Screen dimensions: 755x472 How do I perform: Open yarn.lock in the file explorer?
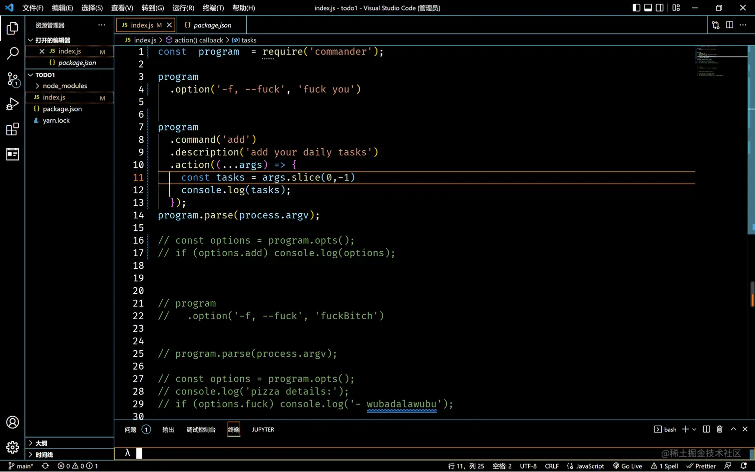click(56, 120)
